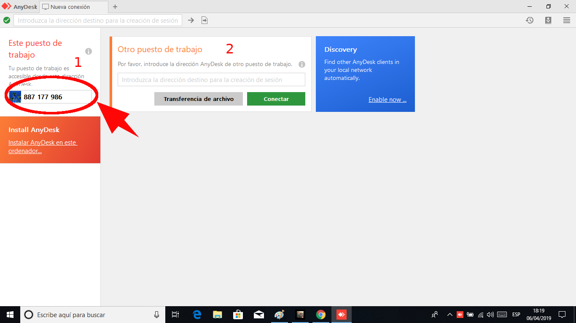Click the Install AnyDesk heading
This screenshot has height=323, width=576.
click(34, 130)
